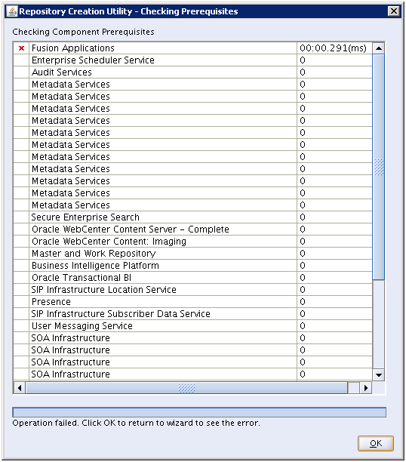Click the 0 value for Oracle Transactional BI
Viewport: 406px width, 462px height.
tap(334, 278)
